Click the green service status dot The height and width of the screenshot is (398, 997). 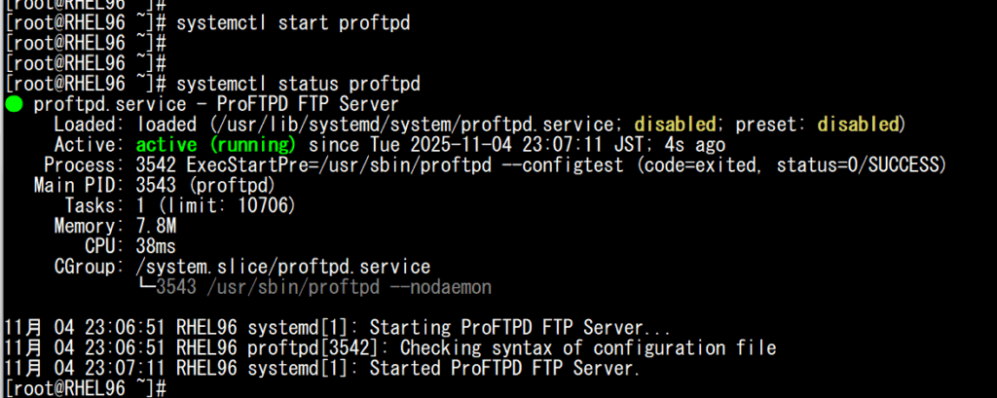14,104
